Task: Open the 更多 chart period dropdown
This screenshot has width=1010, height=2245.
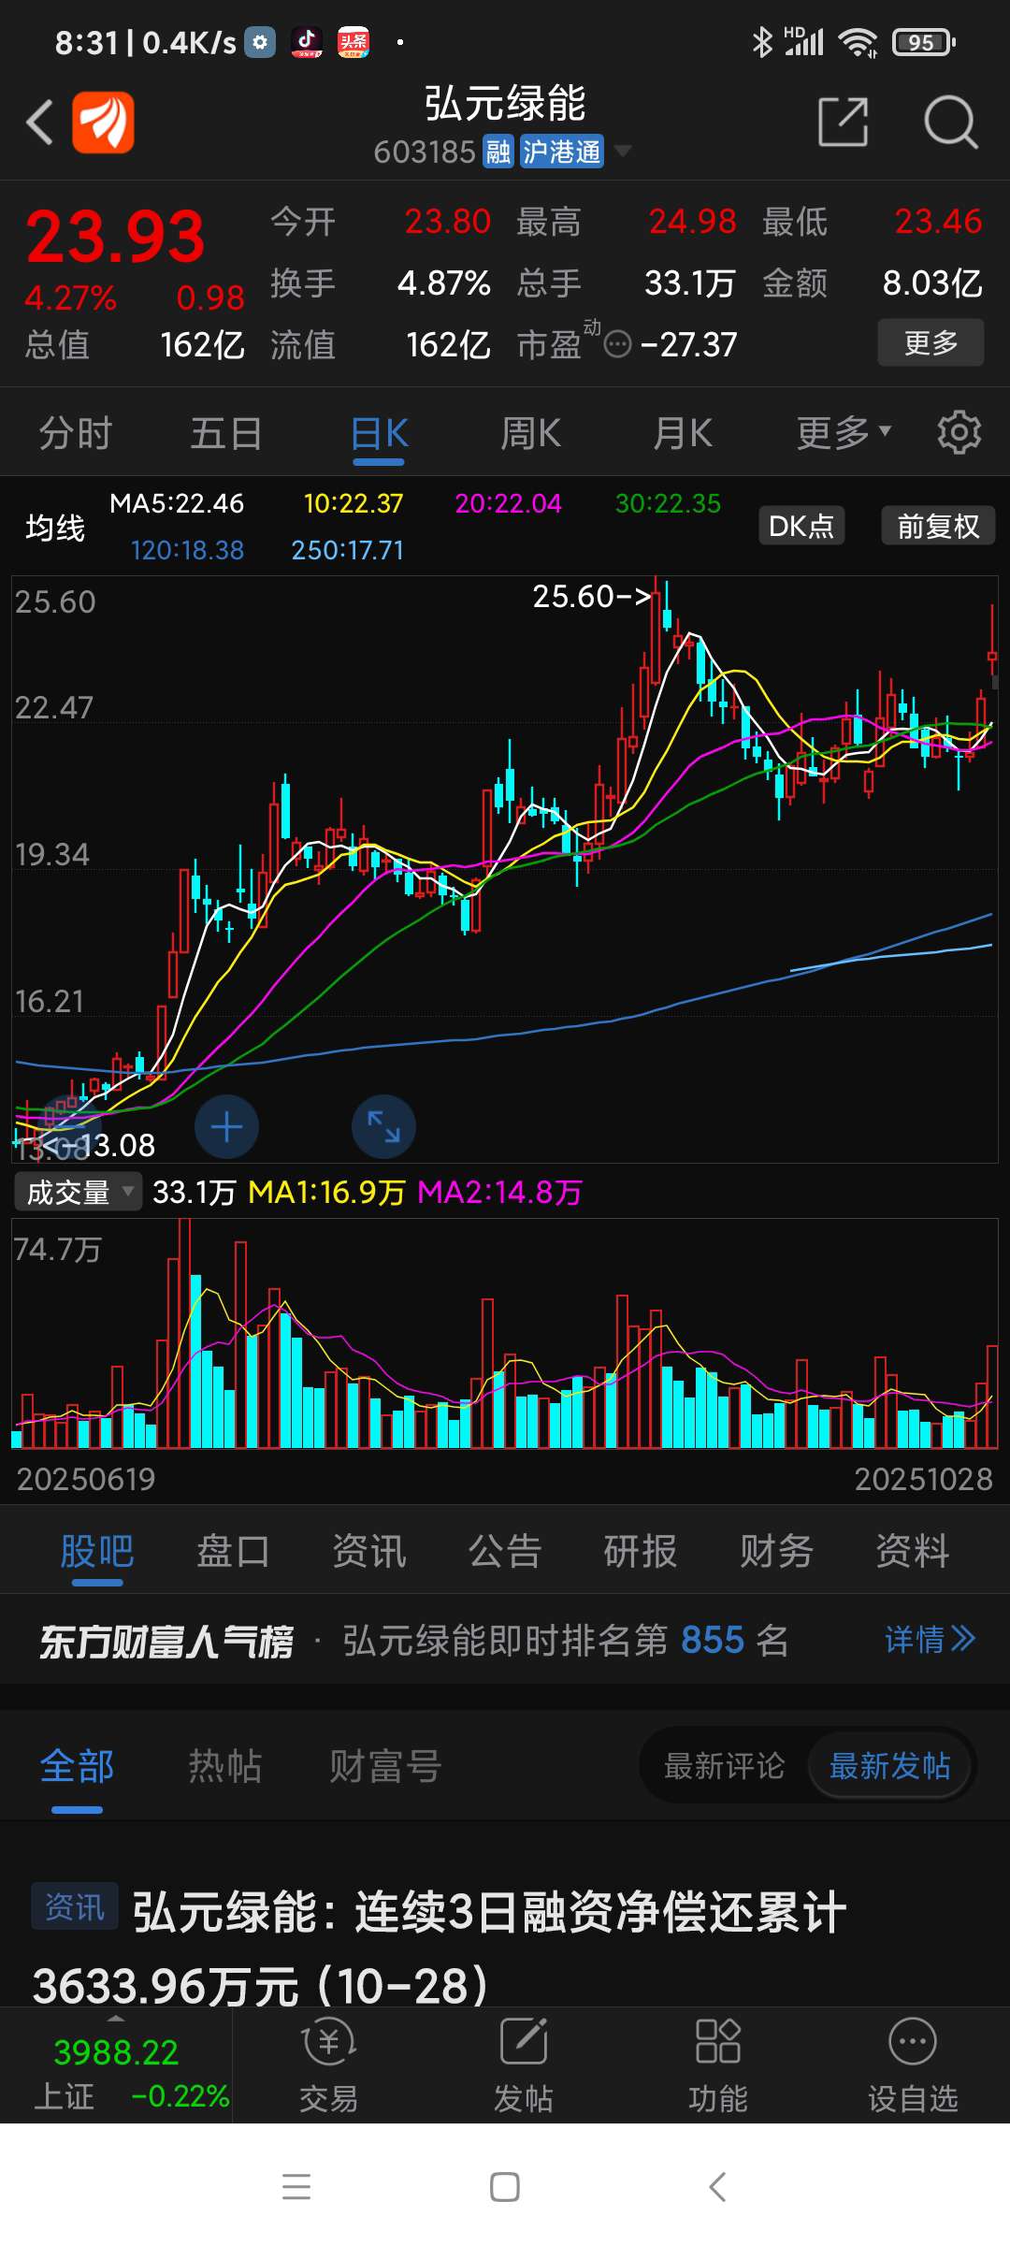Action: [844, 433]
